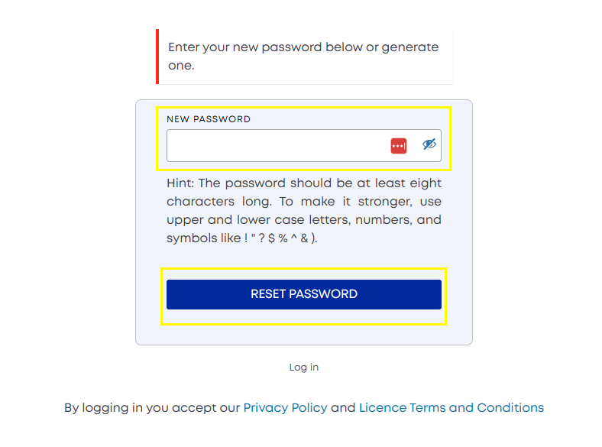Click the Reset Password button

pos(304,294)
